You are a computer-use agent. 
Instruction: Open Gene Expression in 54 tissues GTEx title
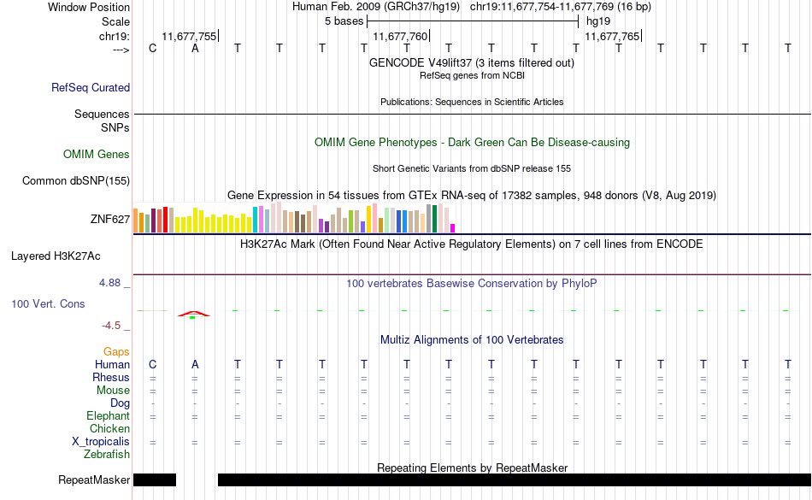pyautogui.click(x=472, y=195)
